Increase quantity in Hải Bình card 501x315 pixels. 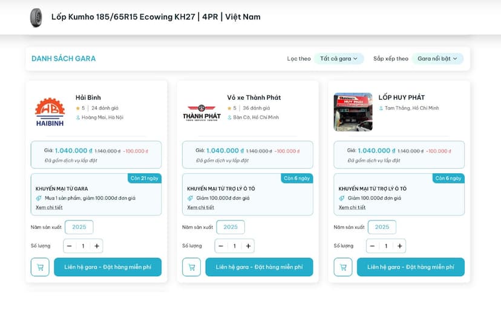(97, 246)
